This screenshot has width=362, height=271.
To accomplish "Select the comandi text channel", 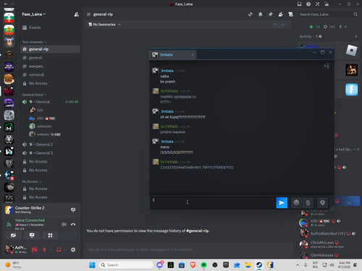I will click(x=50, y=74).
